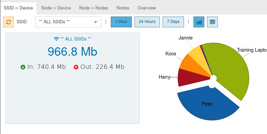The width and height of the screenshot is (267, 134).
Task: Switch to bar chart view icon
Action: [x=199, y=22]
